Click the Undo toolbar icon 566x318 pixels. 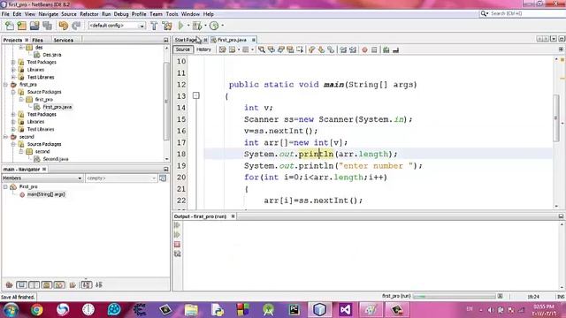pos(63,26)
